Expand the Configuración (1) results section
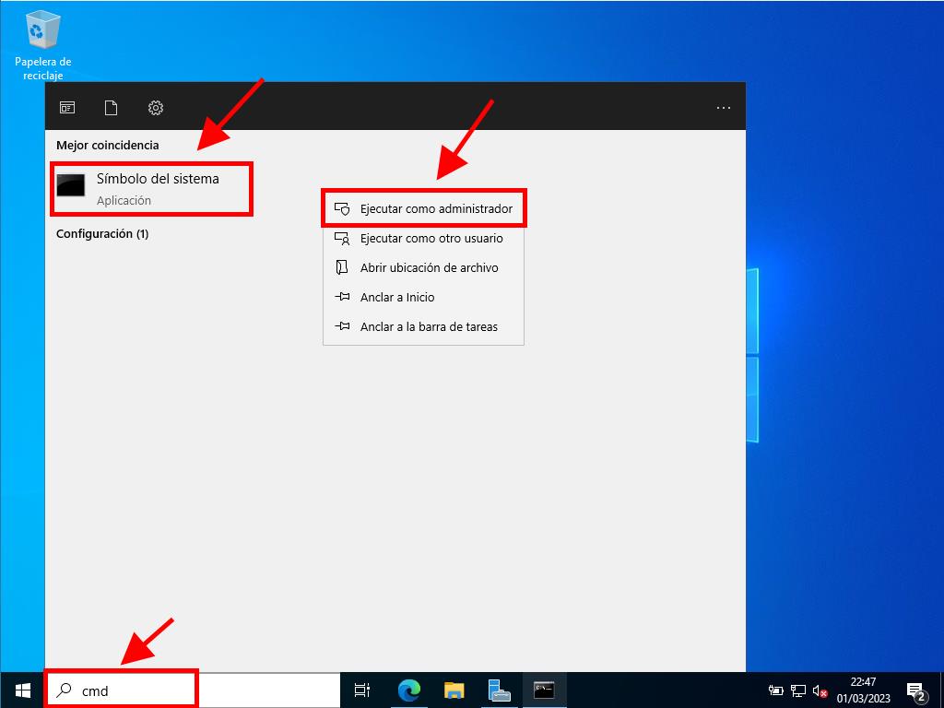The width and height of the screenshot is (944, 708). coord(102,234)
